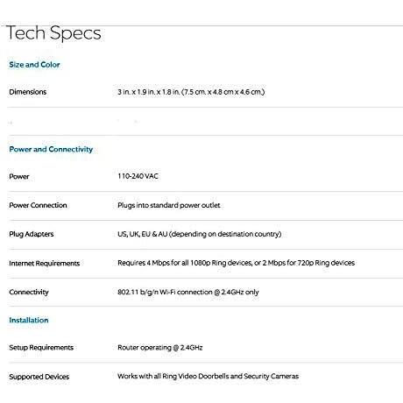Click the Supported Devices label

point(39,377)
